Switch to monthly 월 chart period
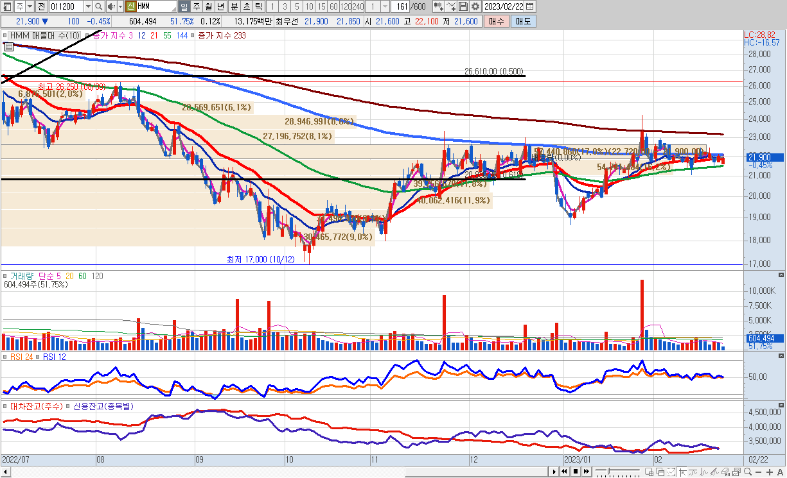The width and height of the screenshot is (787, 478). pyautogui.click(x=209, y=6)
